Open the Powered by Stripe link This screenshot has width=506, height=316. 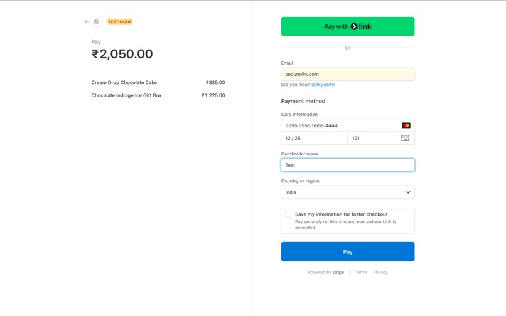coord(326,272)
